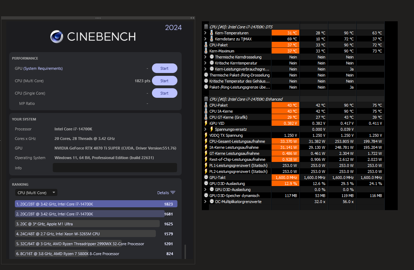Click the 1823 pts multi core score

click(142, 81)
